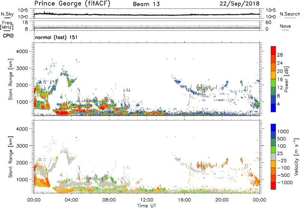Click the light green power colorbar segment (12-16 dB)

click(x=273, y=83)
